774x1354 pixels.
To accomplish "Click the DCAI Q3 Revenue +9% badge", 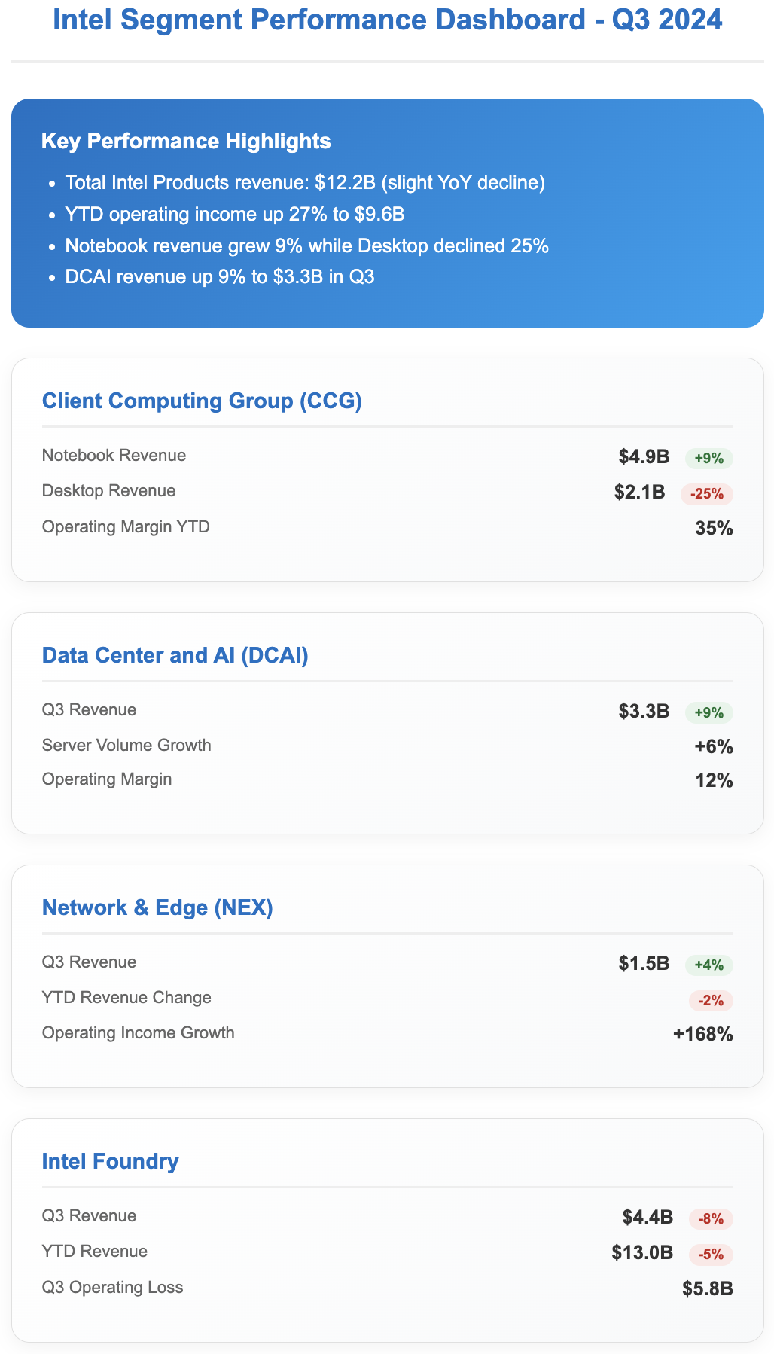I will tap(708, 712).
